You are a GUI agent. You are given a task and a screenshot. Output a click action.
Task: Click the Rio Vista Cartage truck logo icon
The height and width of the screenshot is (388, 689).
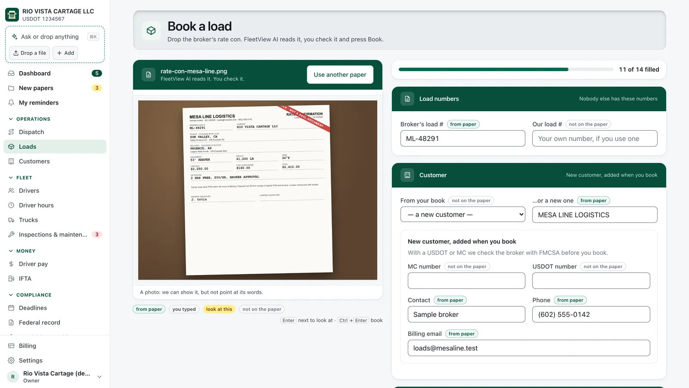12,15
